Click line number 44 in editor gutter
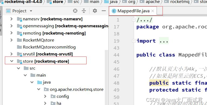This screenshot has height=105, width=207. tap(116, 55)
